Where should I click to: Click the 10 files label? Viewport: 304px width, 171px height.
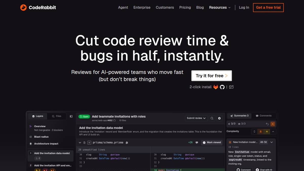(123, 121)
